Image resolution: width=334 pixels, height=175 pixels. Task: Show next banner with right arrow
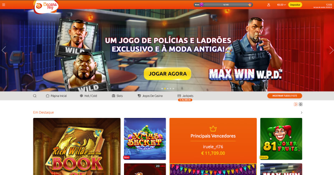click(331, 50)
